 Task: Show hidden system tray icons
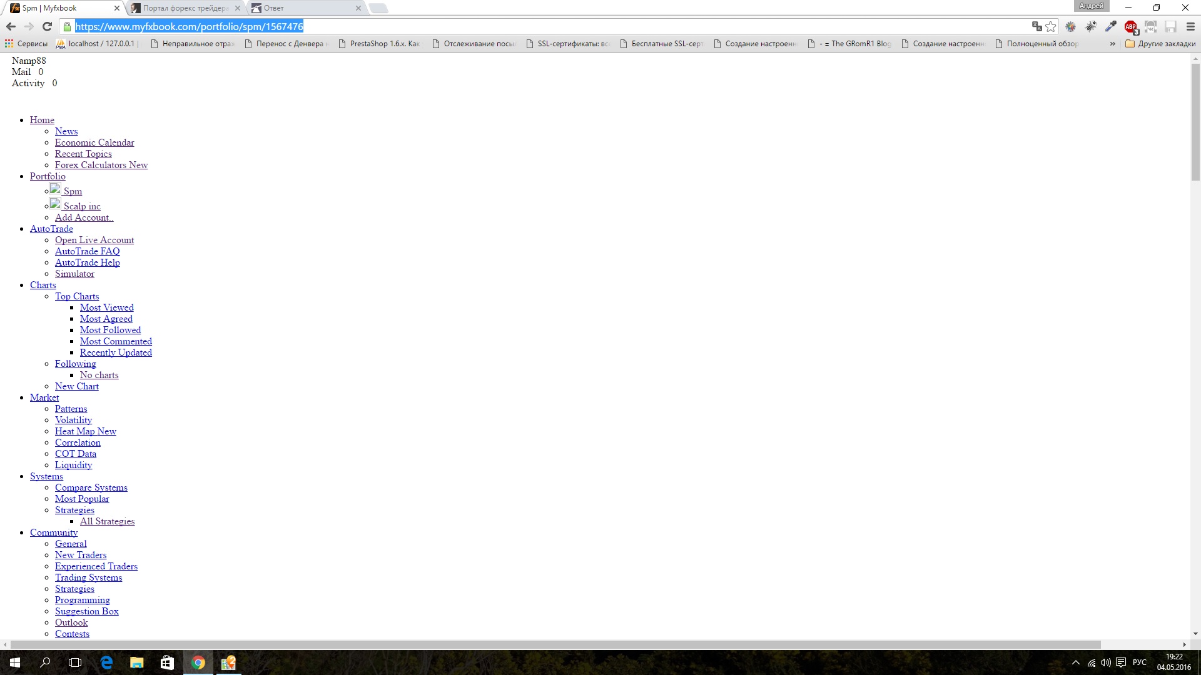pyautogui.click(x=1076, y=662)
